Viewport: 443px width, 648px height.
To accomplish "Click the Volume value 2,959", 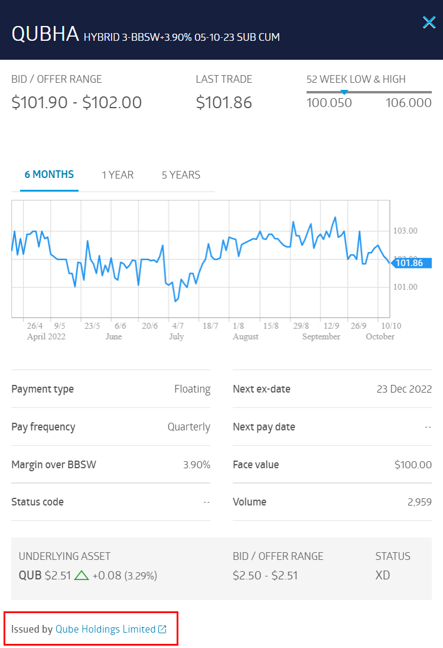I will coord(419,502).
